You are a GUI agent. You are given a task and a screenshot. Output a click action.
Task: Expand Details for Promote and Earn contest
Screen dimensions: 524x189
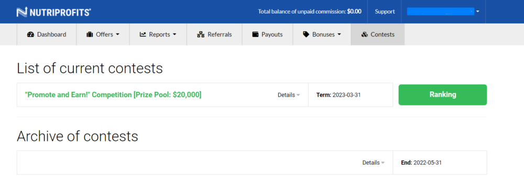click(x=289, y=95)
